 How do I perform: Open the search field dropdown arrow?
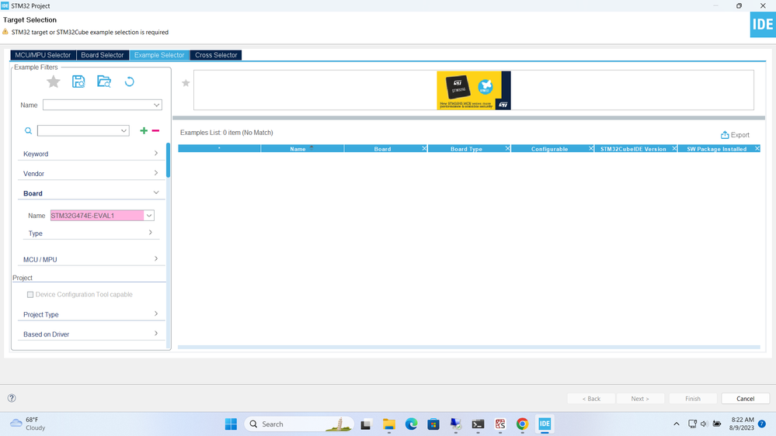coord(124,130)
